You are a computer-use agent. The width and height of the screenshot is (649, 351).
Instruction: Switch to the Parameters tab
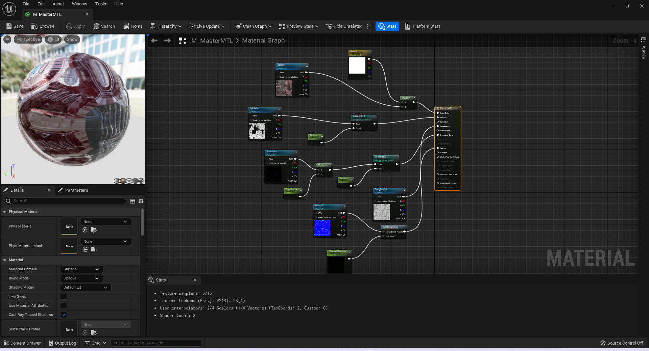tap(77, 190)
